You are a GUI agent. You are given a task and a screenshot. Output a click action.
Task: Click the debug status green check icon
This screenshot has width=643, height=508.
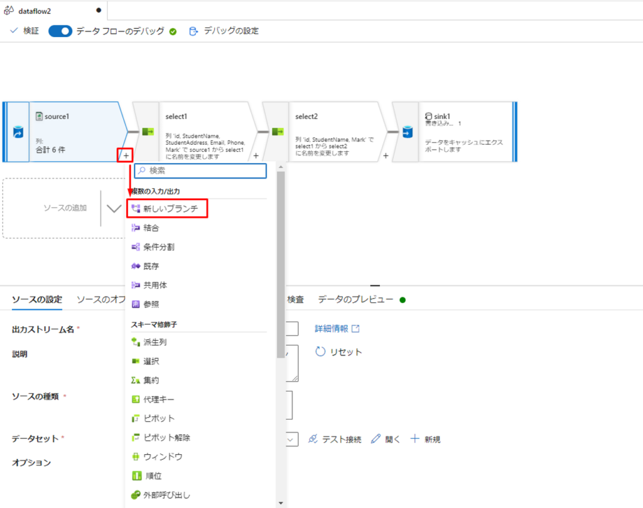173,31
